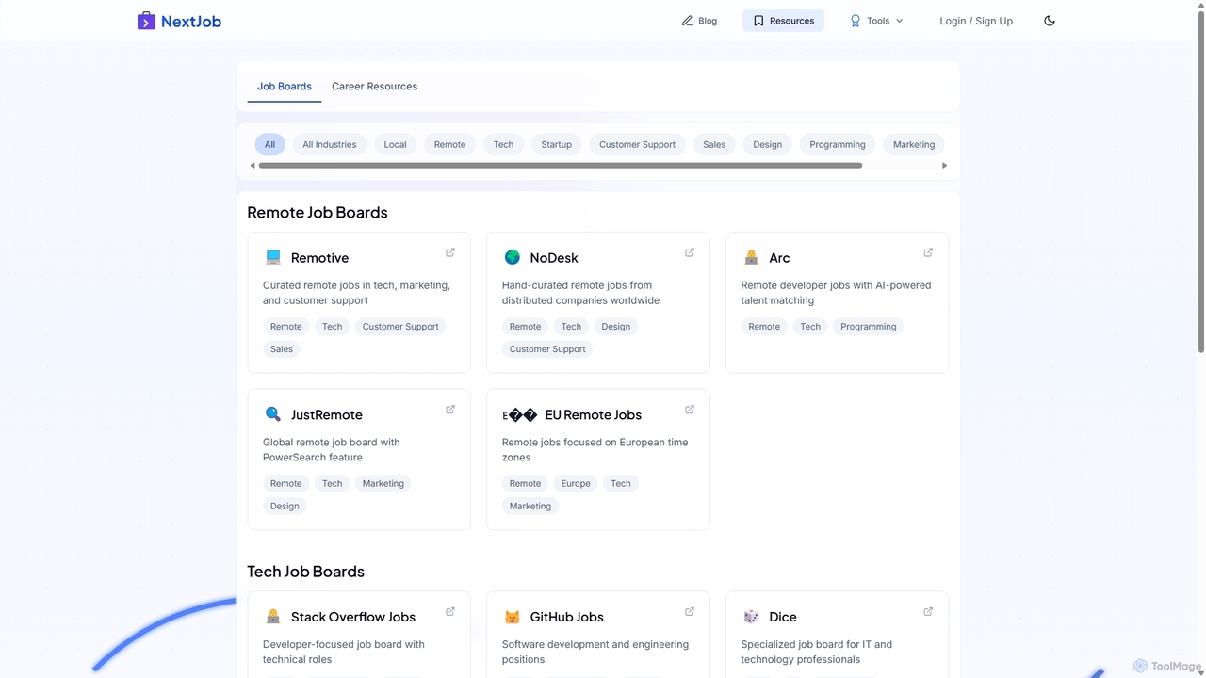
Task: Open the EU Remote Jobs external link icon
Action: pos(690,410)
